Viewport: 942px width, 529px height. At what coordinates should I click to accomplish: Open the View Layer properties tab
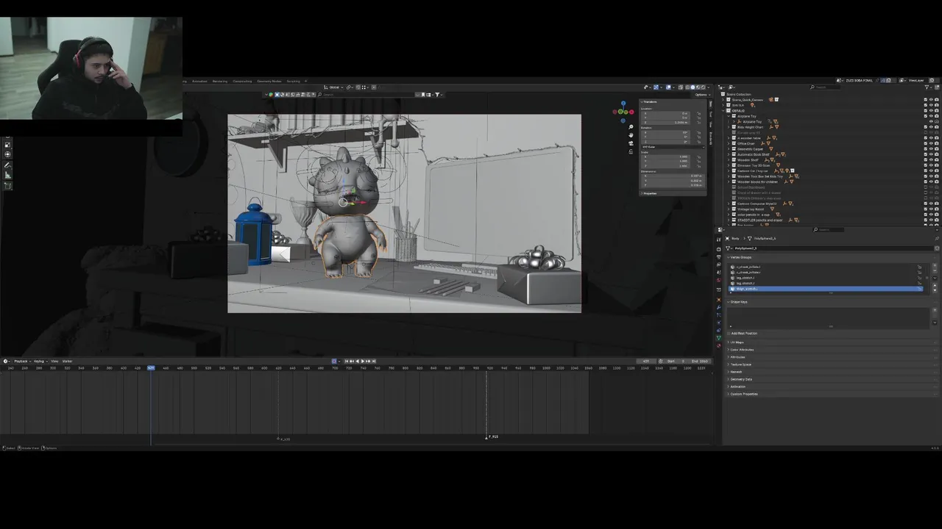click(x=719, y=264)
